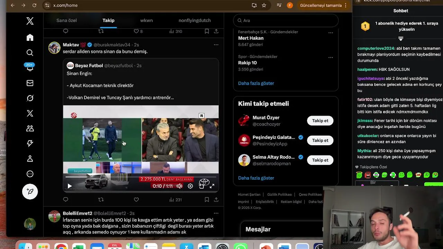Open Chrome profile avatar F

coord(290,5)
